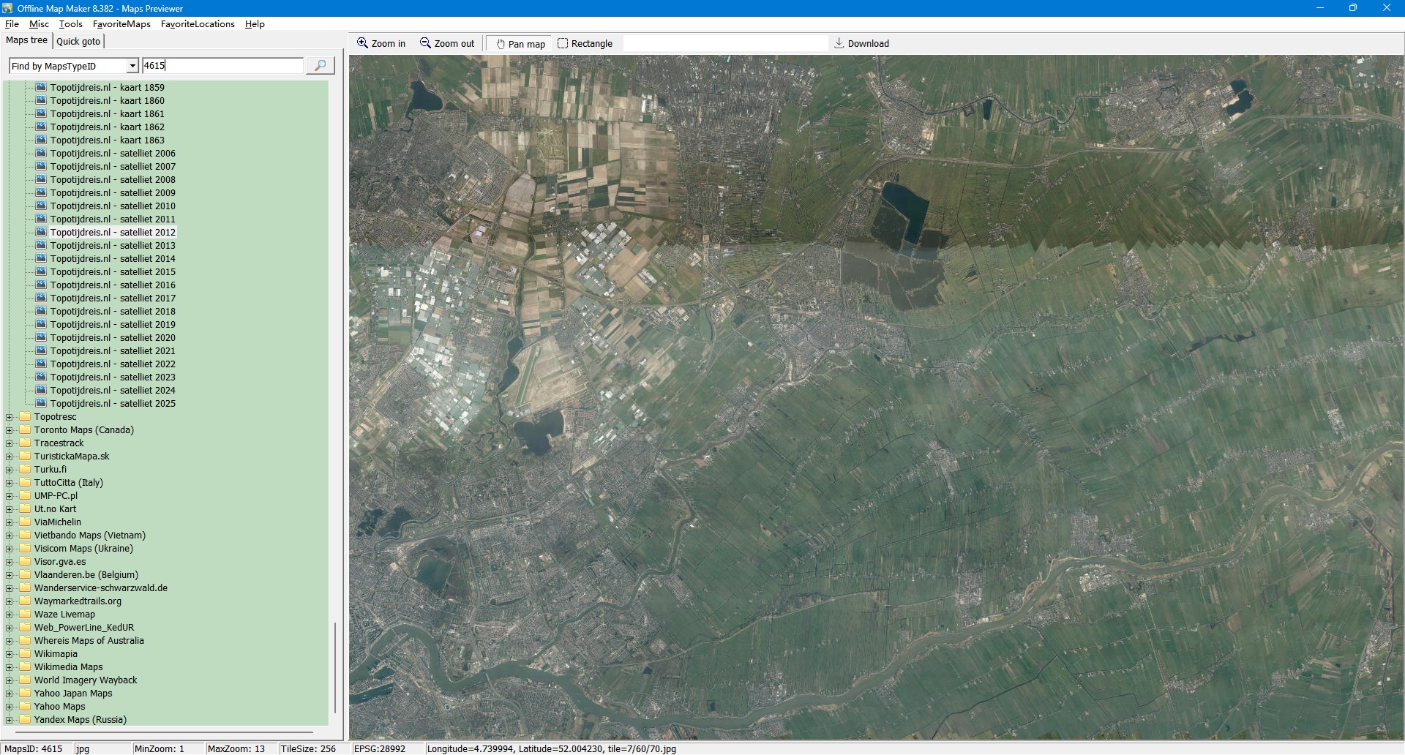Activate the Pan map hand tool
This screenshot has width=1405, height=755.
click(520, 44)
